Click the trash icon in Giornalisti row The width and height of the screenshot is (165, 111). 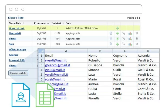(137, 33)
